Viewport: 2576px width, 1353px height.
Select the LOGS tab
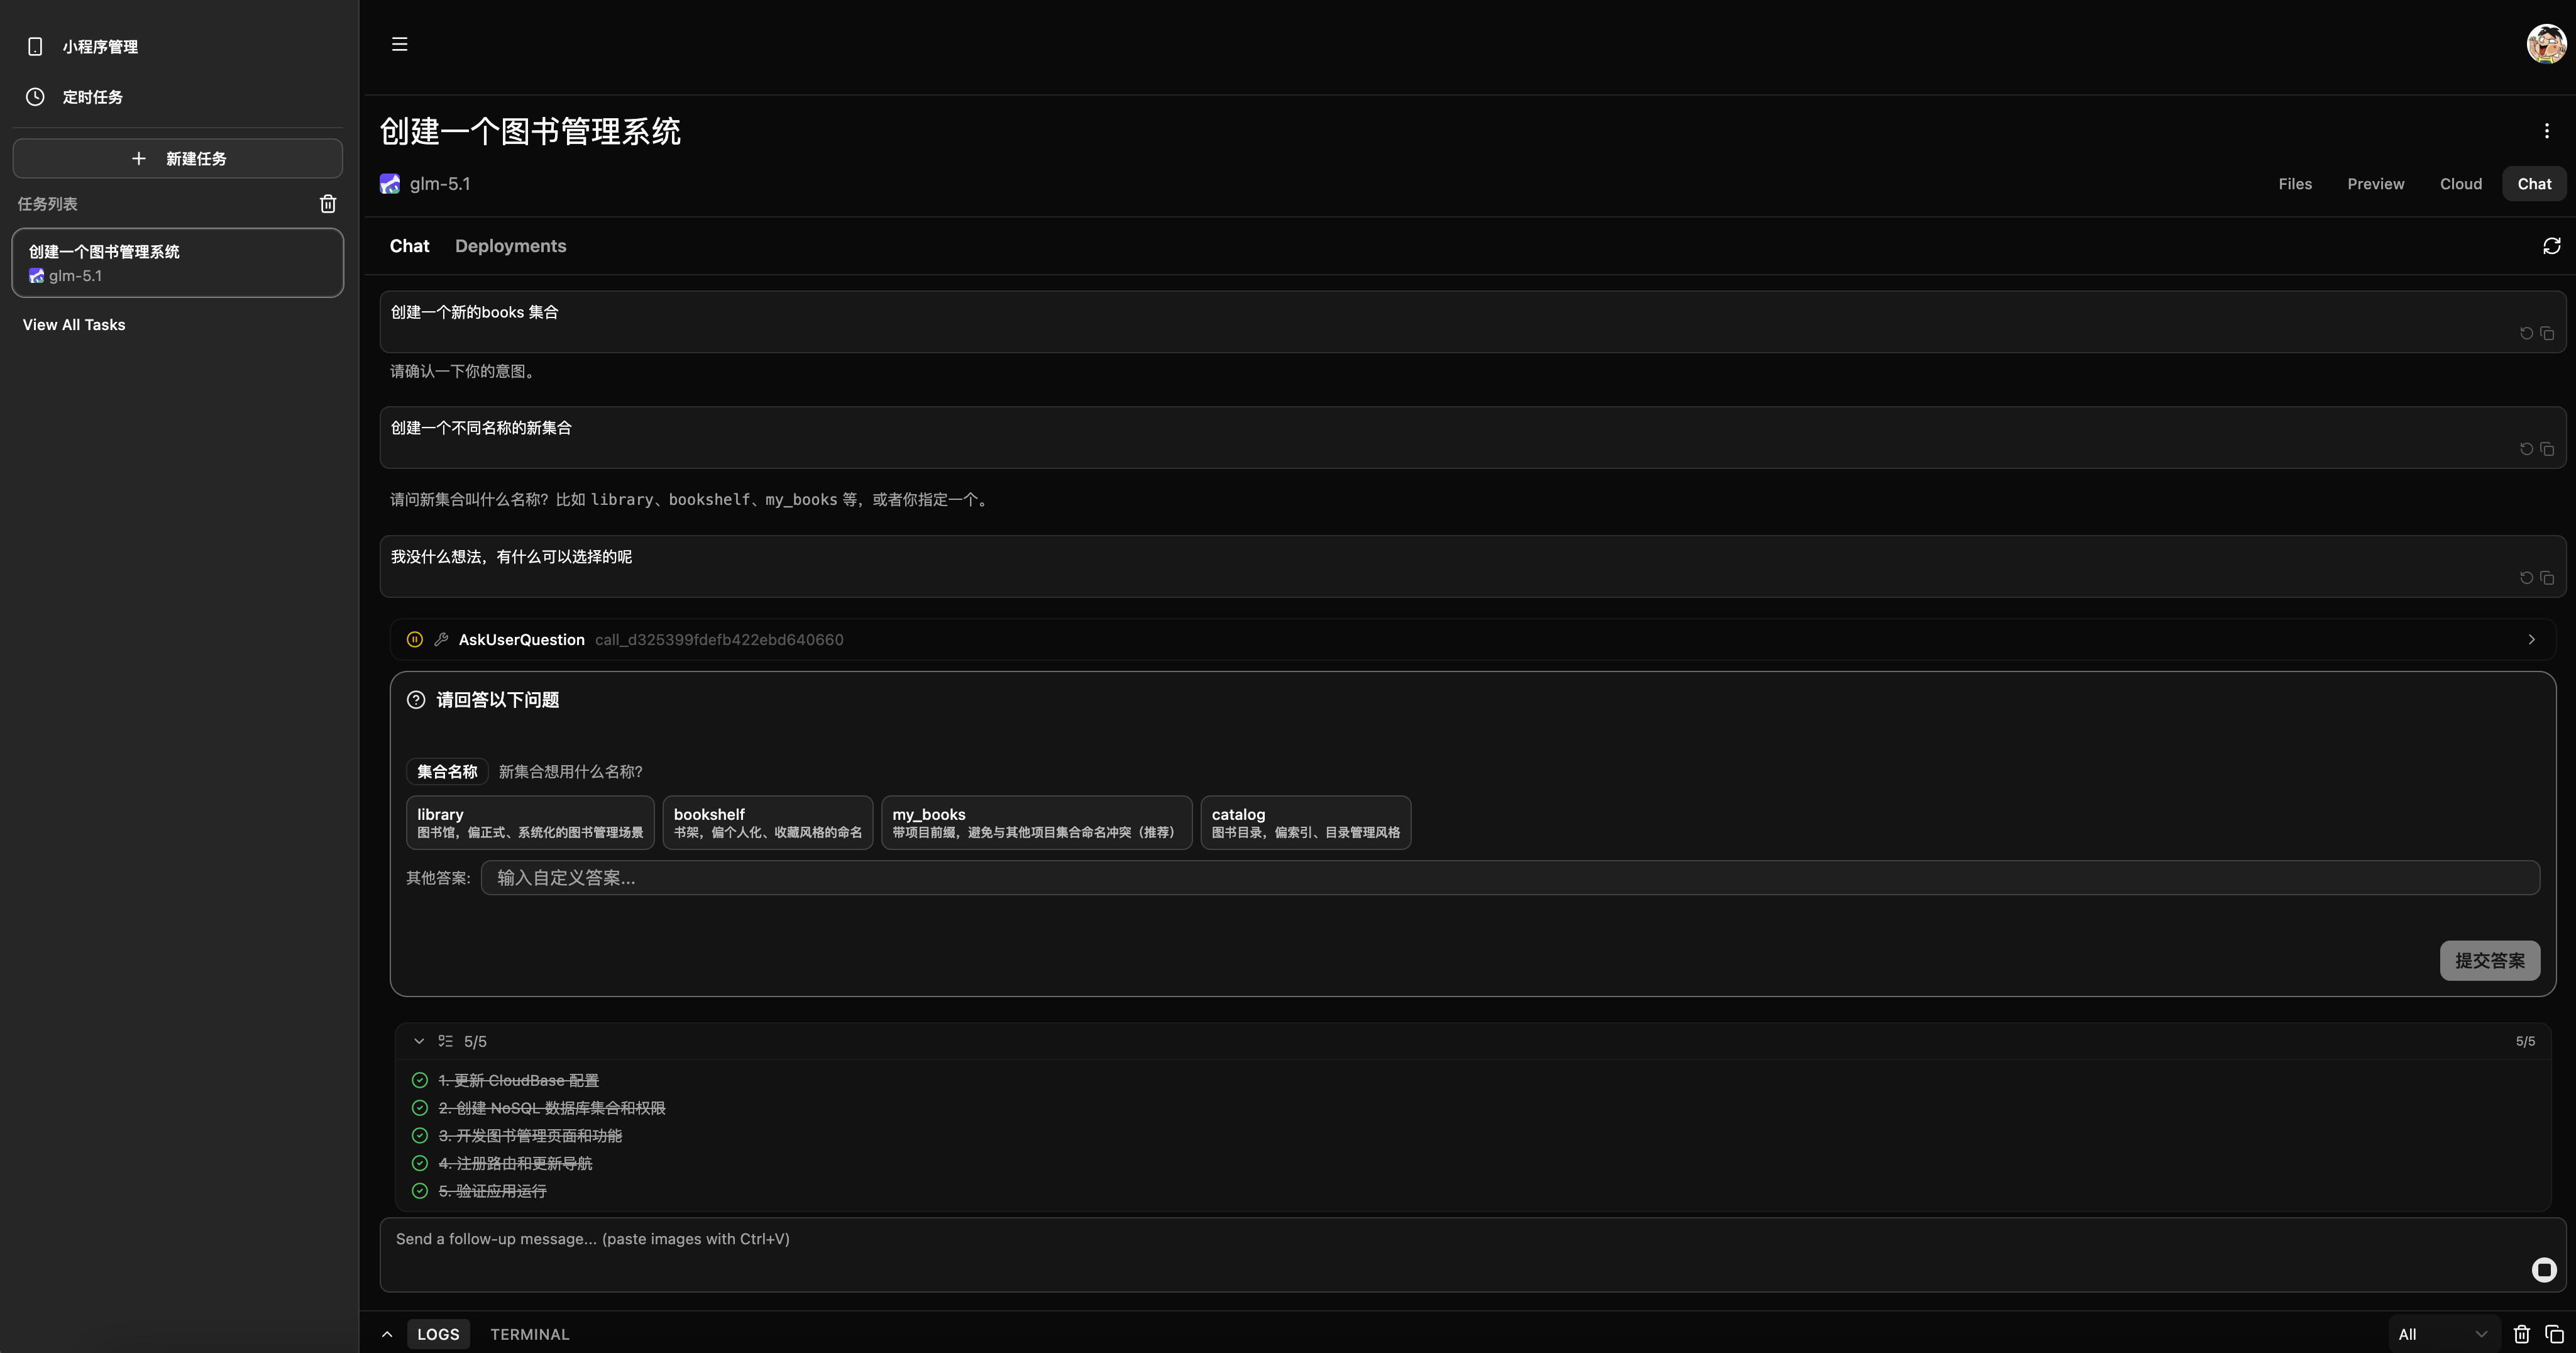pos(438,1334)
